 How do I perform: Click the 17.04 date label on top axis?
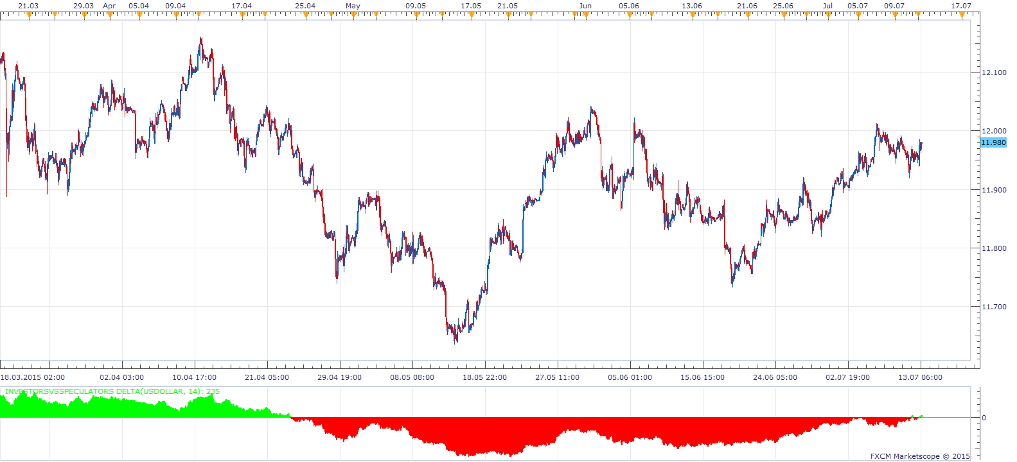click(242, 6)
